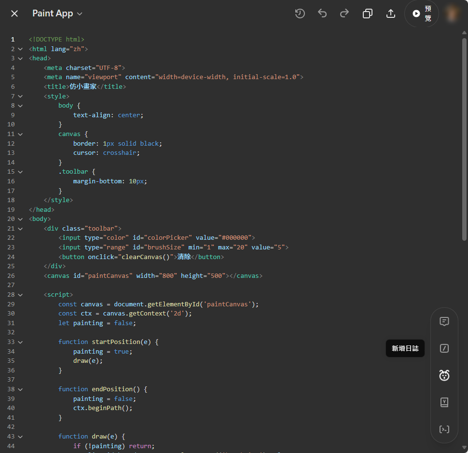Screen dimensions: 468x453
Task: Click the 清除 button label text
Action: click(x=184, y=257)
